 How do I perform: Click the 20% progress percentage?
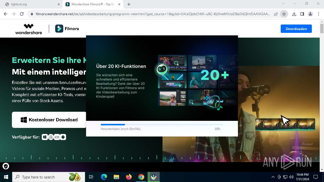point(217,129)
